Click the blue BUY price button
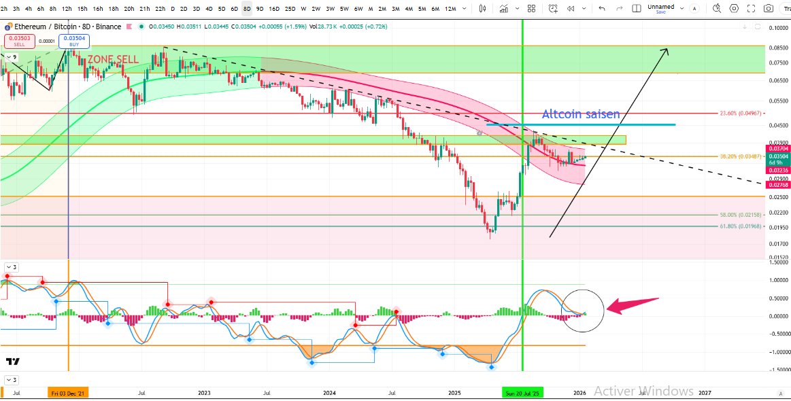The image size is (791, 401). [74, 41]
